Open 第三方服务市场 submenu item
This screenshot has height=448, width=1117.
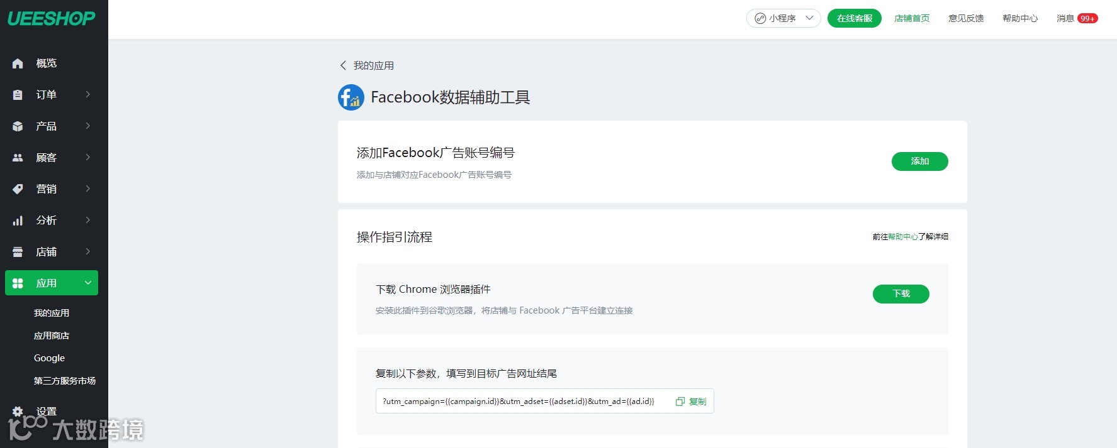[x=65, y=381]
